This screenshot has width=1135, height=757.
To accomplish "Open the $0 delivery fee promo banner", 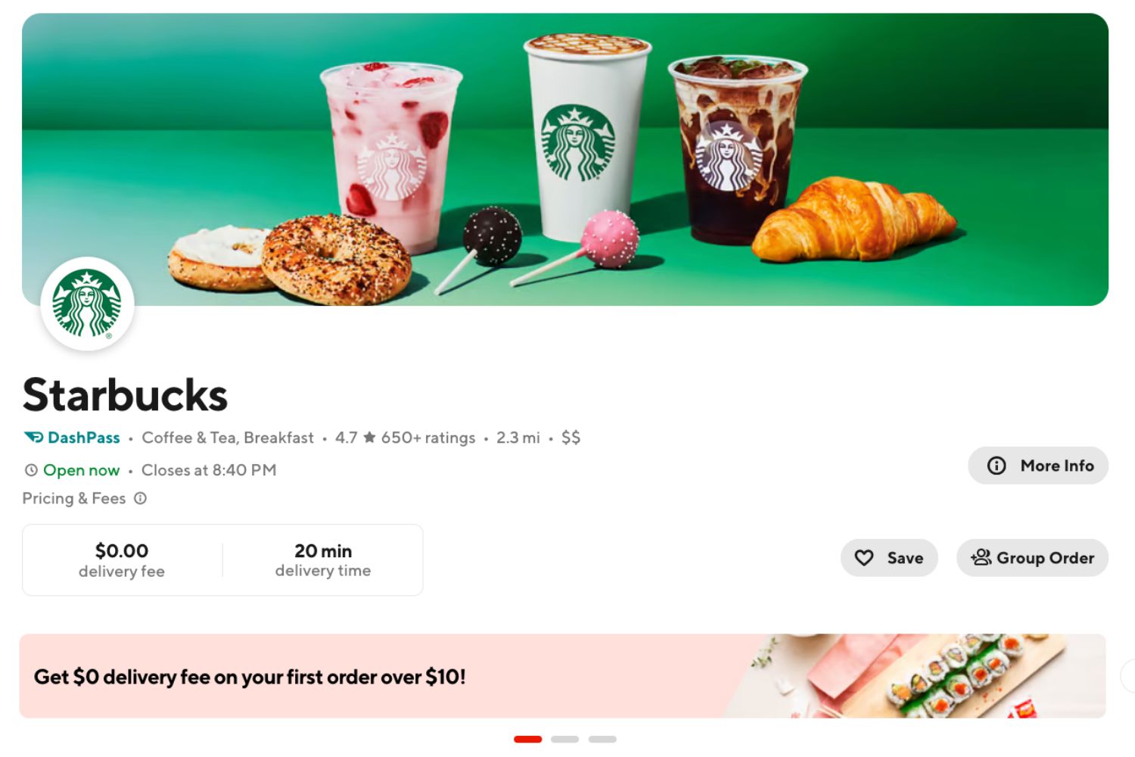I will pyautogui.click(x=562, y=676).
